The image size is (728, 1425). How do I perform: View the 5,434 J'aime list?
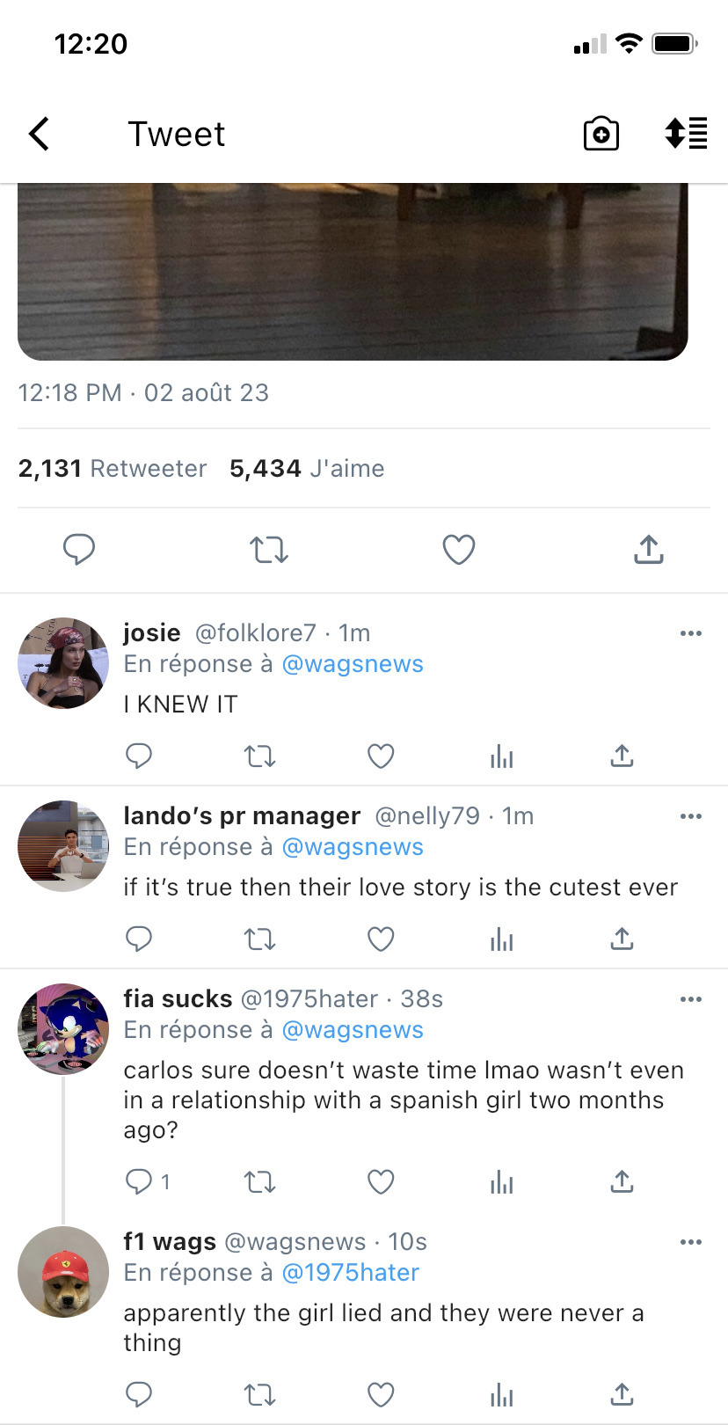click(307, 469)
